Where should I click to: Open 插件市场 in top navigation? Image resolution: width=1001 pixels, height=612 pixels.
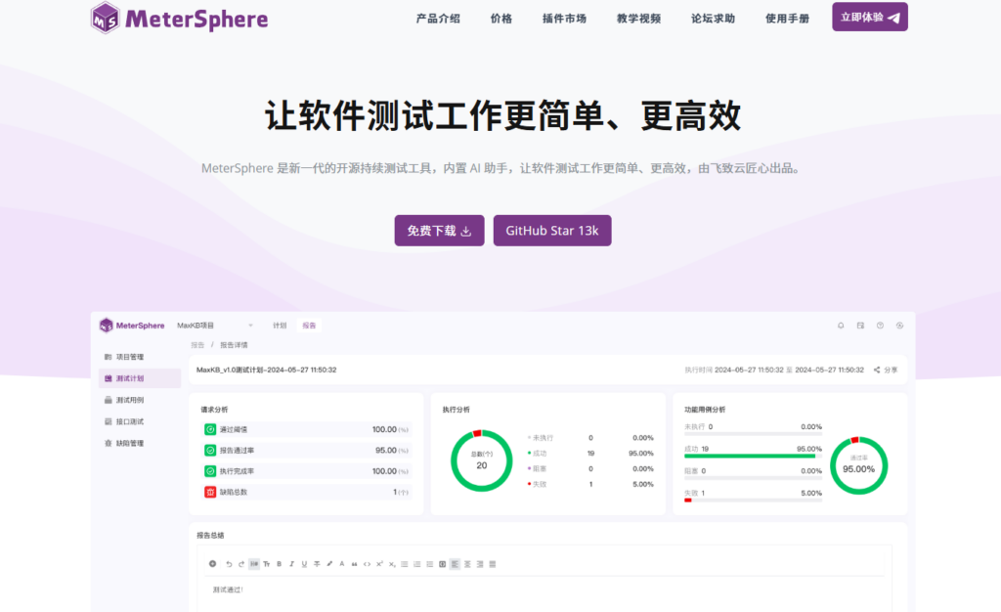click(x=564, y=17)
